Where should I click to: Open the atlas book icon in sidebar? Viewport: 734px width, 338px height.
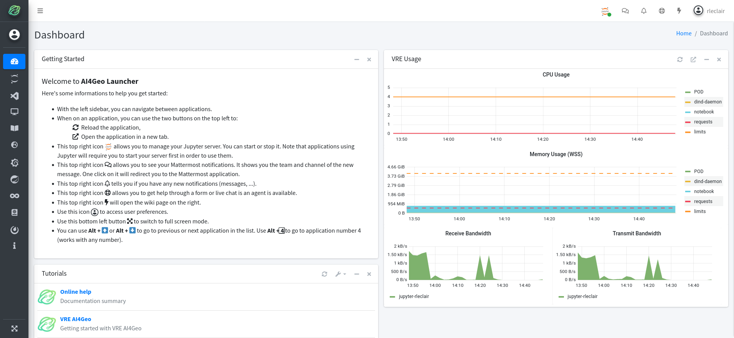click(14, 212)
